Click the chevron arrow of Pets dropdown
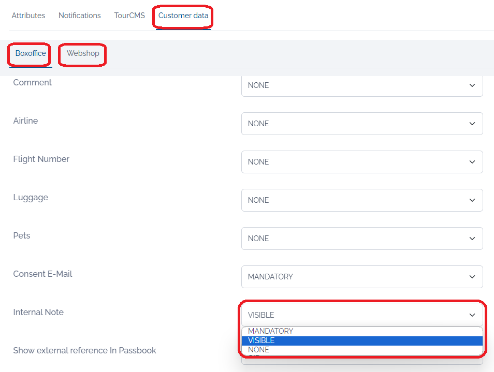Viewport: 494px width, 372px height. click(x=472, y=239)
